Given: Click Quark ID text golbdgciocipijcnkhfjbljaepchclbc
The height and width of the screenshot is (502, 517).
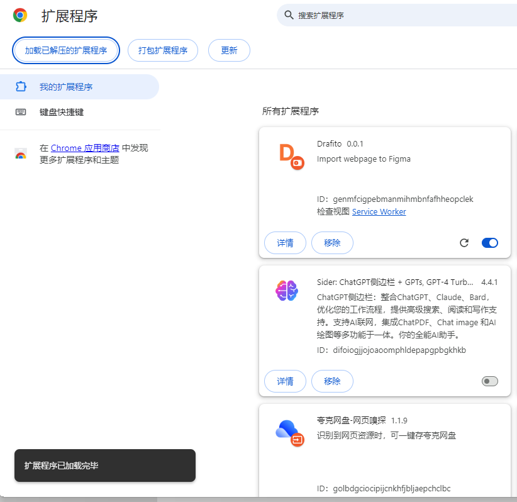Looking at the screenshot, I should click(392, 489).
